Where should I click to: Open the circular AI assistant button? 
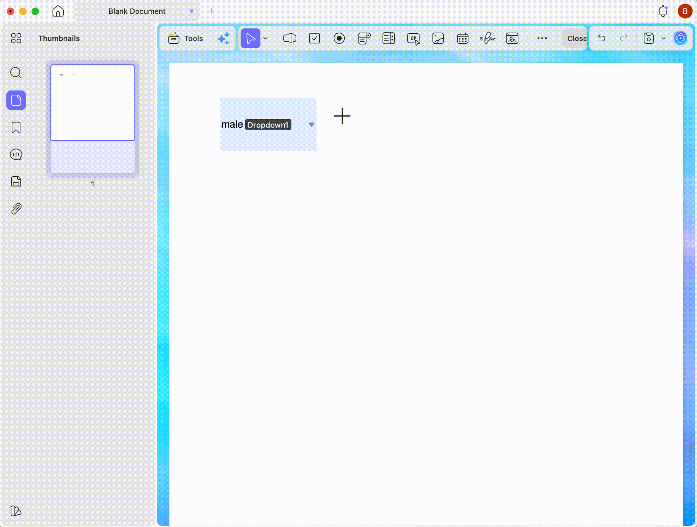tap(680, 38)
